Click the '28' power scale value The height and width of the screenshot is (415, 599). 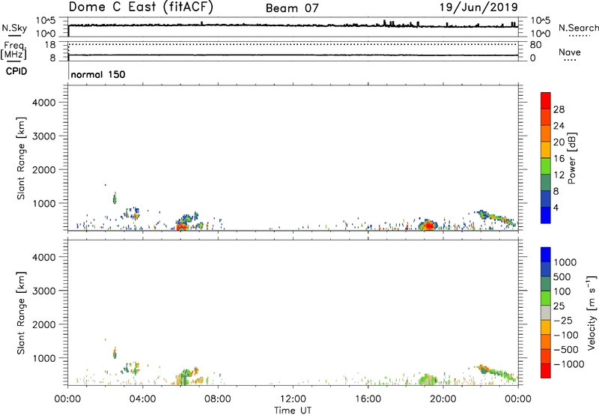[559, 109]
